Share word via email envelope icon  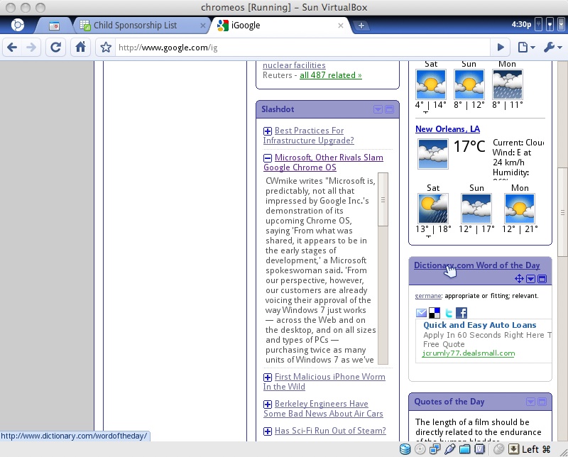(421, 313)
